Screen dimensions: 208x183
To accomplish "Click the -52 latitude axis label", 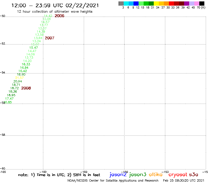I will (3, 44).
